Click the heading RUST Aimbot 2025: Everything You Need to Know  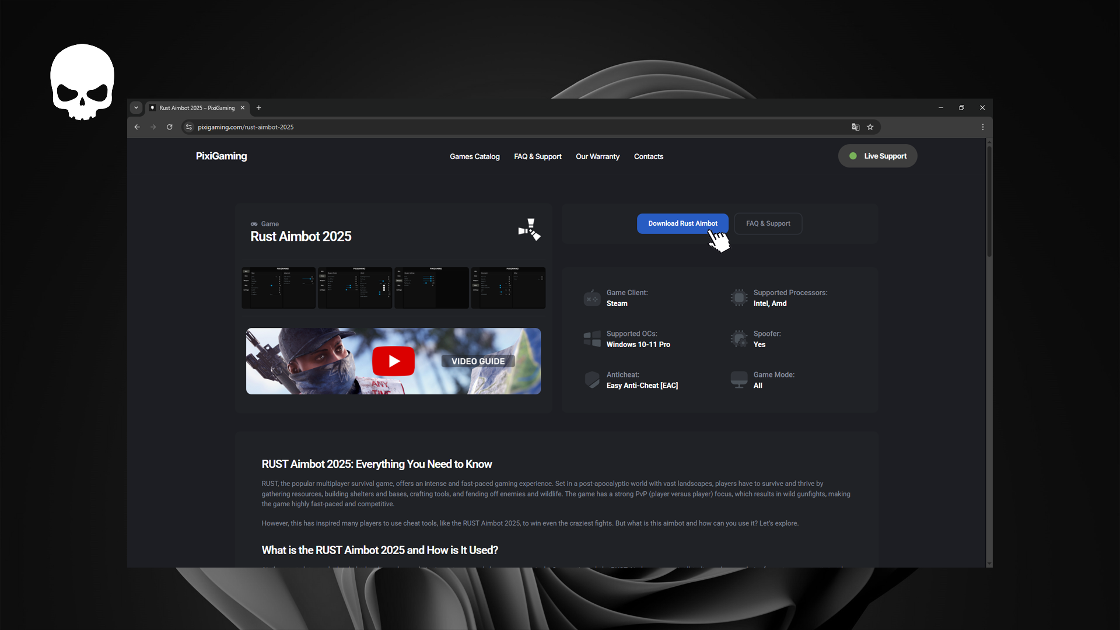coord(377,464)
